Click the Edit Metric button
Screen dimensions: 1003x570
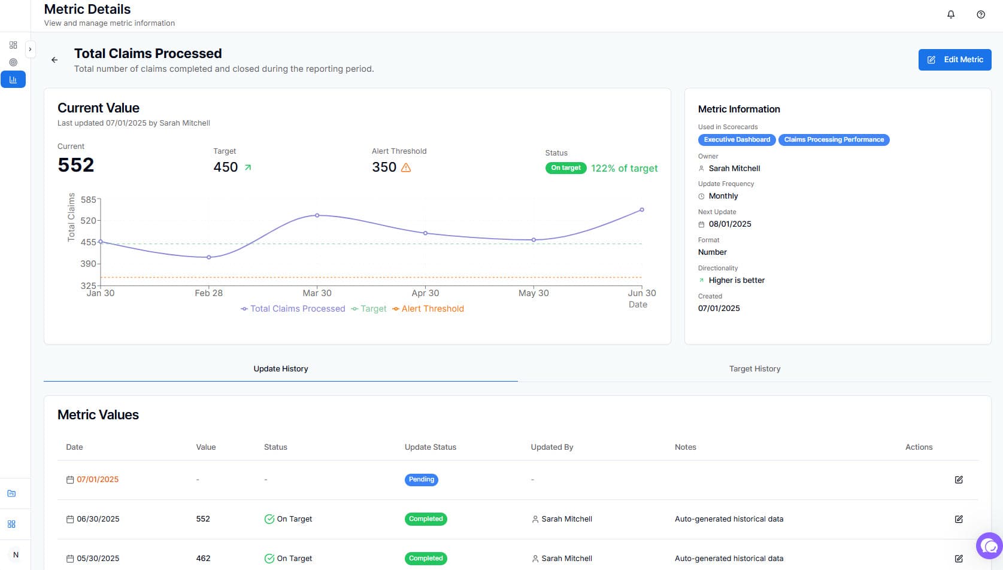click(954, 59)
